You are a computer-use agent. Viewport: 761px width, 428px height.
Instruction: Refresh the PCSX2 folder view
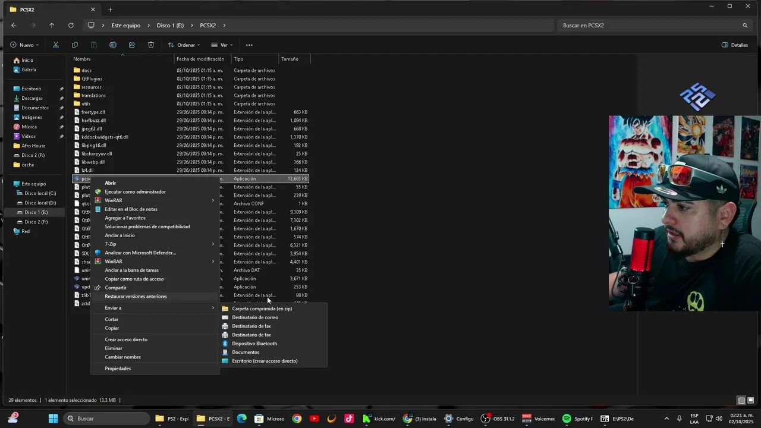71,26
